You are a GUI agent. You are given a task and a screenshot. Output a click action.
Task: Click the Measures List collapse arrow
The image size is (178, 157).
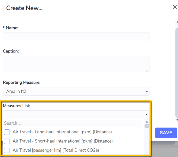coord(146,115)
